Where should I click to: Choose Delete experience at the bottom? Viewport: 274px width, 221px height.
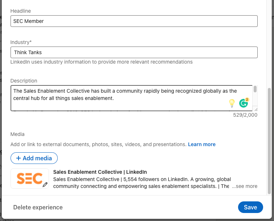pyautogui.click(x=38, y=207)
